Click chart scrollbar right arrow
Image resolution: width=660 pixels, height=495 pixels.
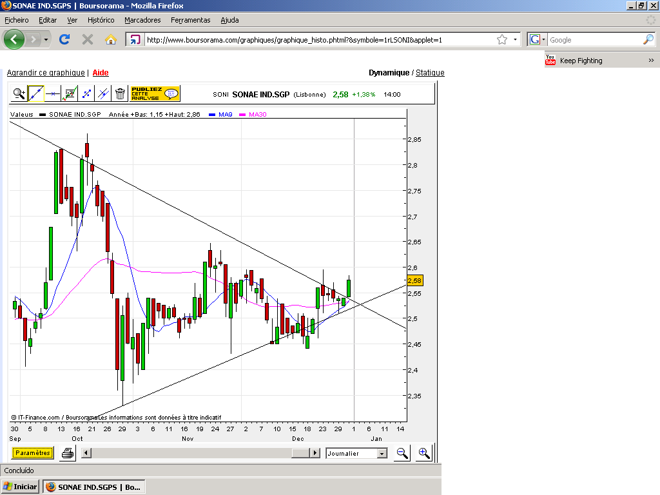(x=315, y=453)
